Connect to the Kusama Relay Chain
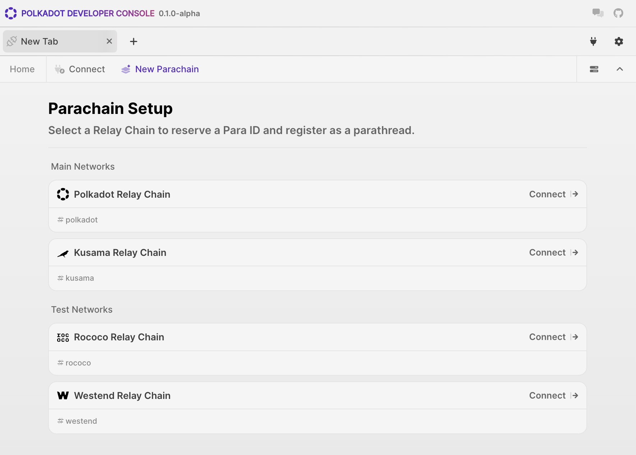The image size is (636, 455). 554,253
